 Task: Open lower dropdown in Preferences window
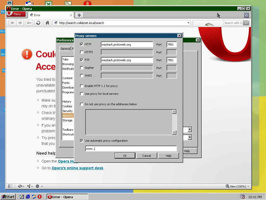click(190, 137)
